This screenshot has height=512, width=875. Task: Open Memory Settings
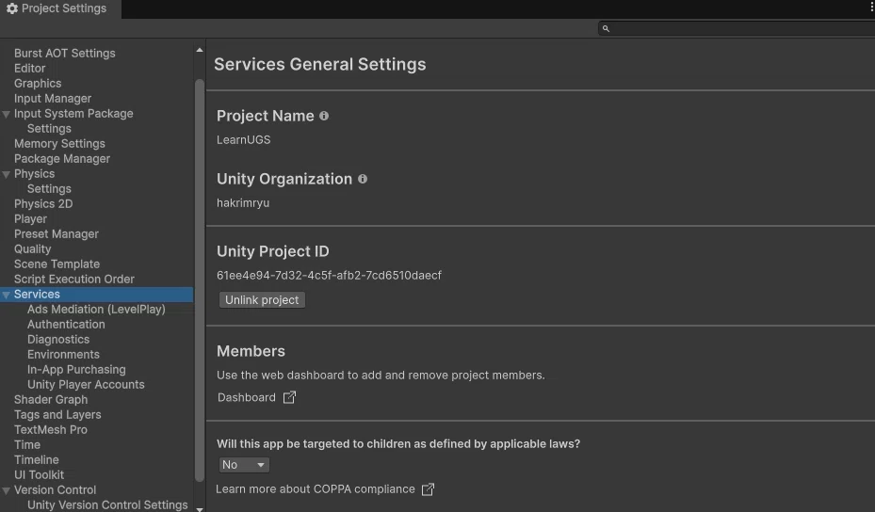59,143
